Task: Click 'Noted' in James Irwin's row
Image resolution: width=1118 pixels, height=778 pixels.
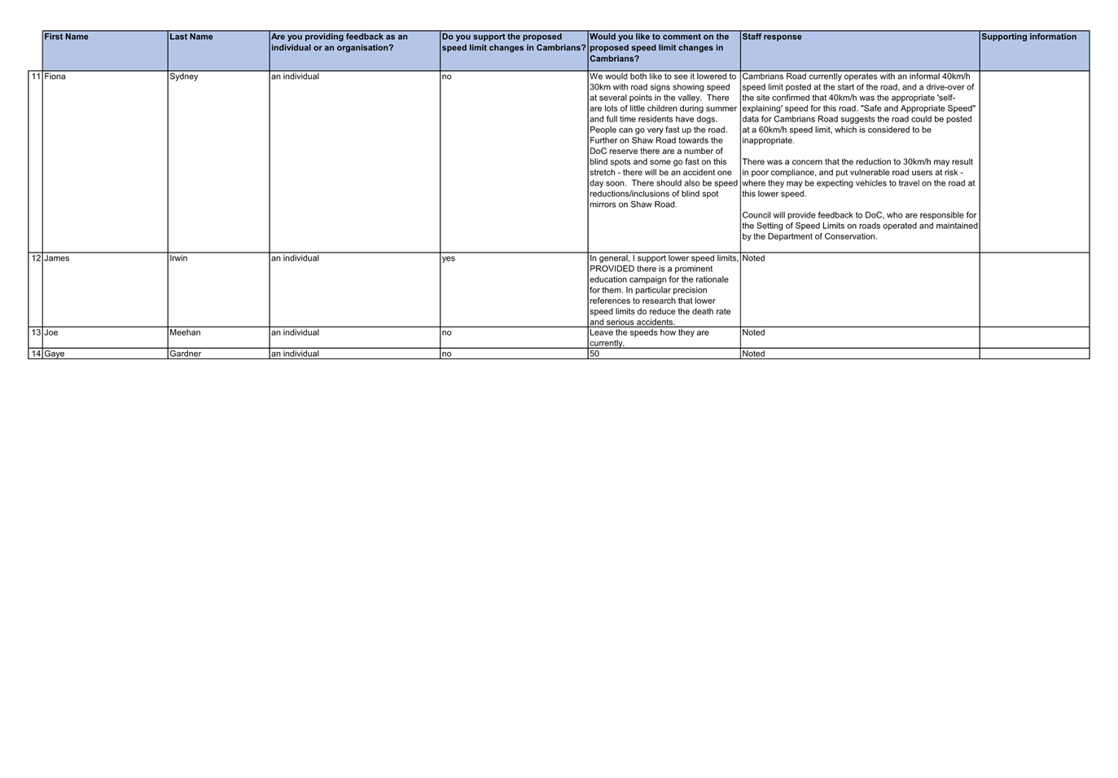Action: tap(753, 258)
